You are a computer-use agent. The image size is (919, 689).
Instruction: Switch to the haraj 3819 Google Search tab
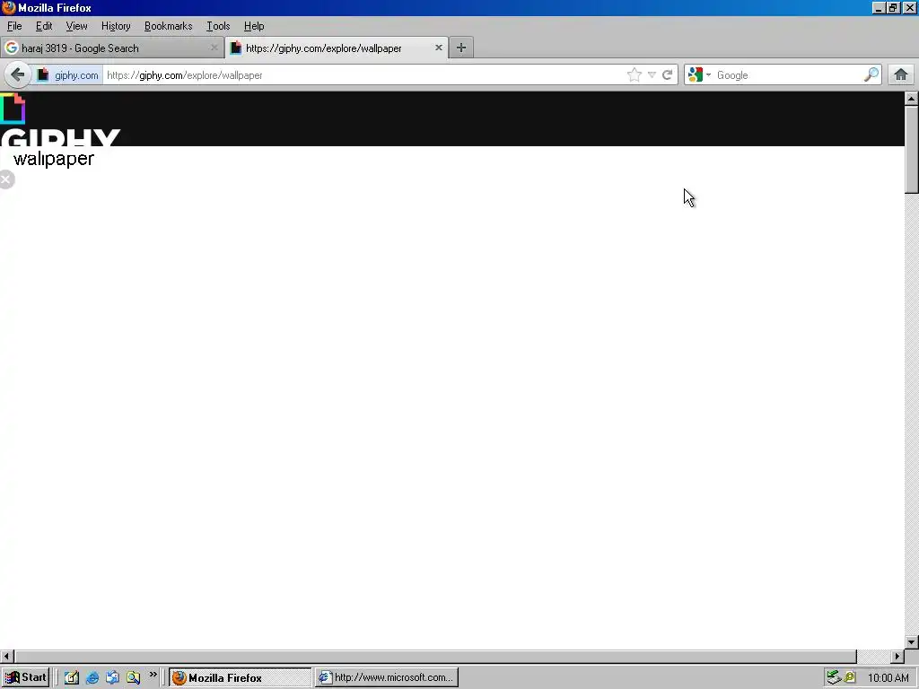point(111,48)
